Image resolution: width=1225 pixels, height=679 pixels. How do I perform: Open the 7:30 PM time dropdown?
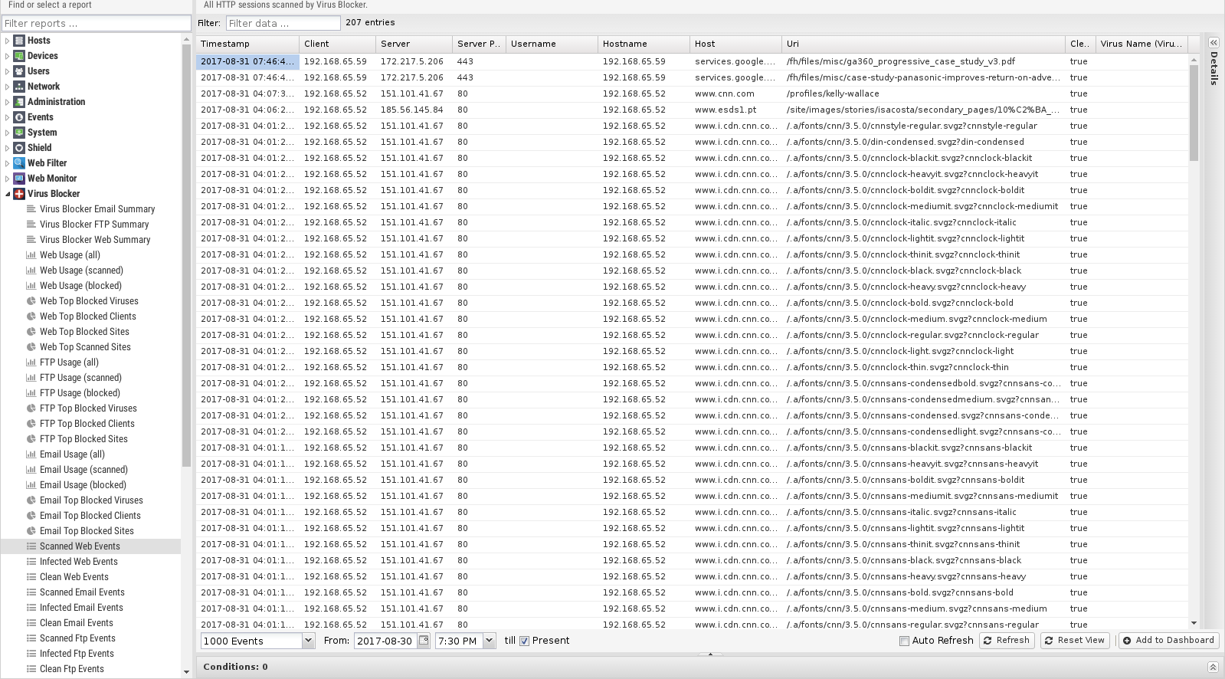click(x=490, y=641)
